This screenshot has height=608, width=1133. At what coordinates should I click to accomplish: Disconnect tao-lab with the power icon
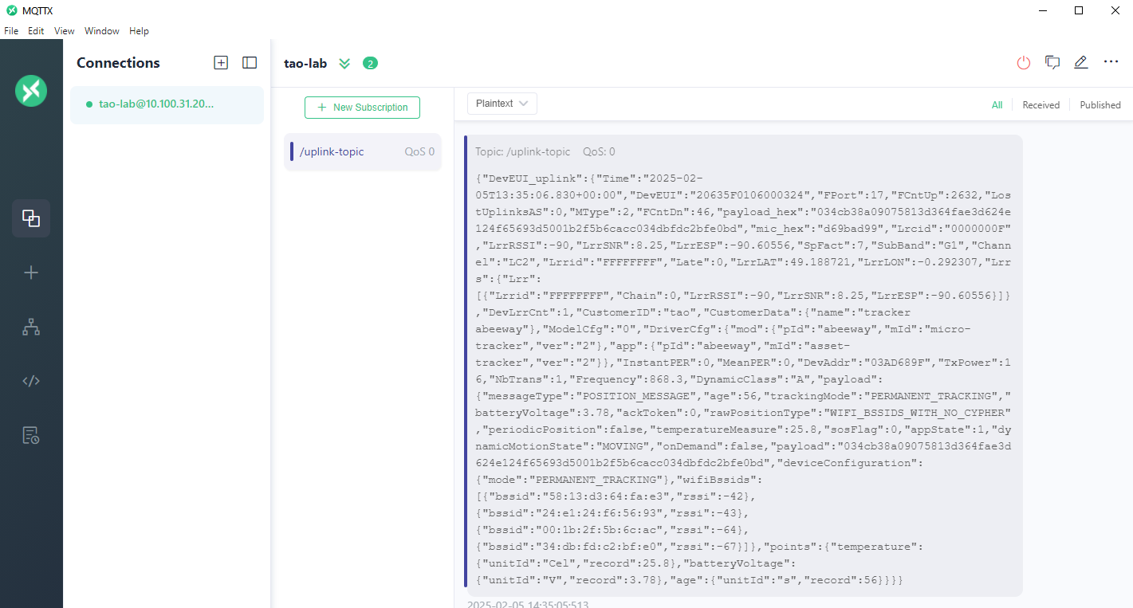pos(1024,63)
